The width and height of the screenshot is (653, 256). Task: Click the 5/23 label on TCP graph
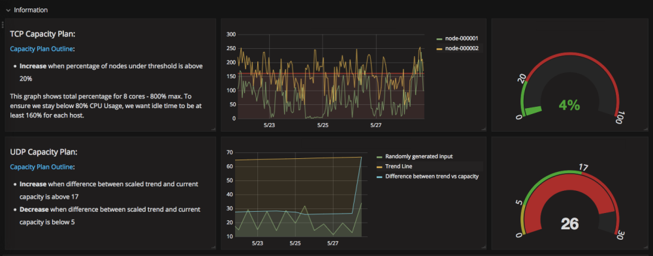[x=269, y=124]
